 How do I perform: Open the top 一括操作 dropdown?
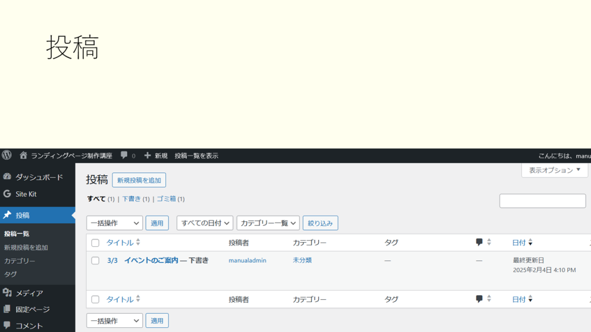point(114,223)
